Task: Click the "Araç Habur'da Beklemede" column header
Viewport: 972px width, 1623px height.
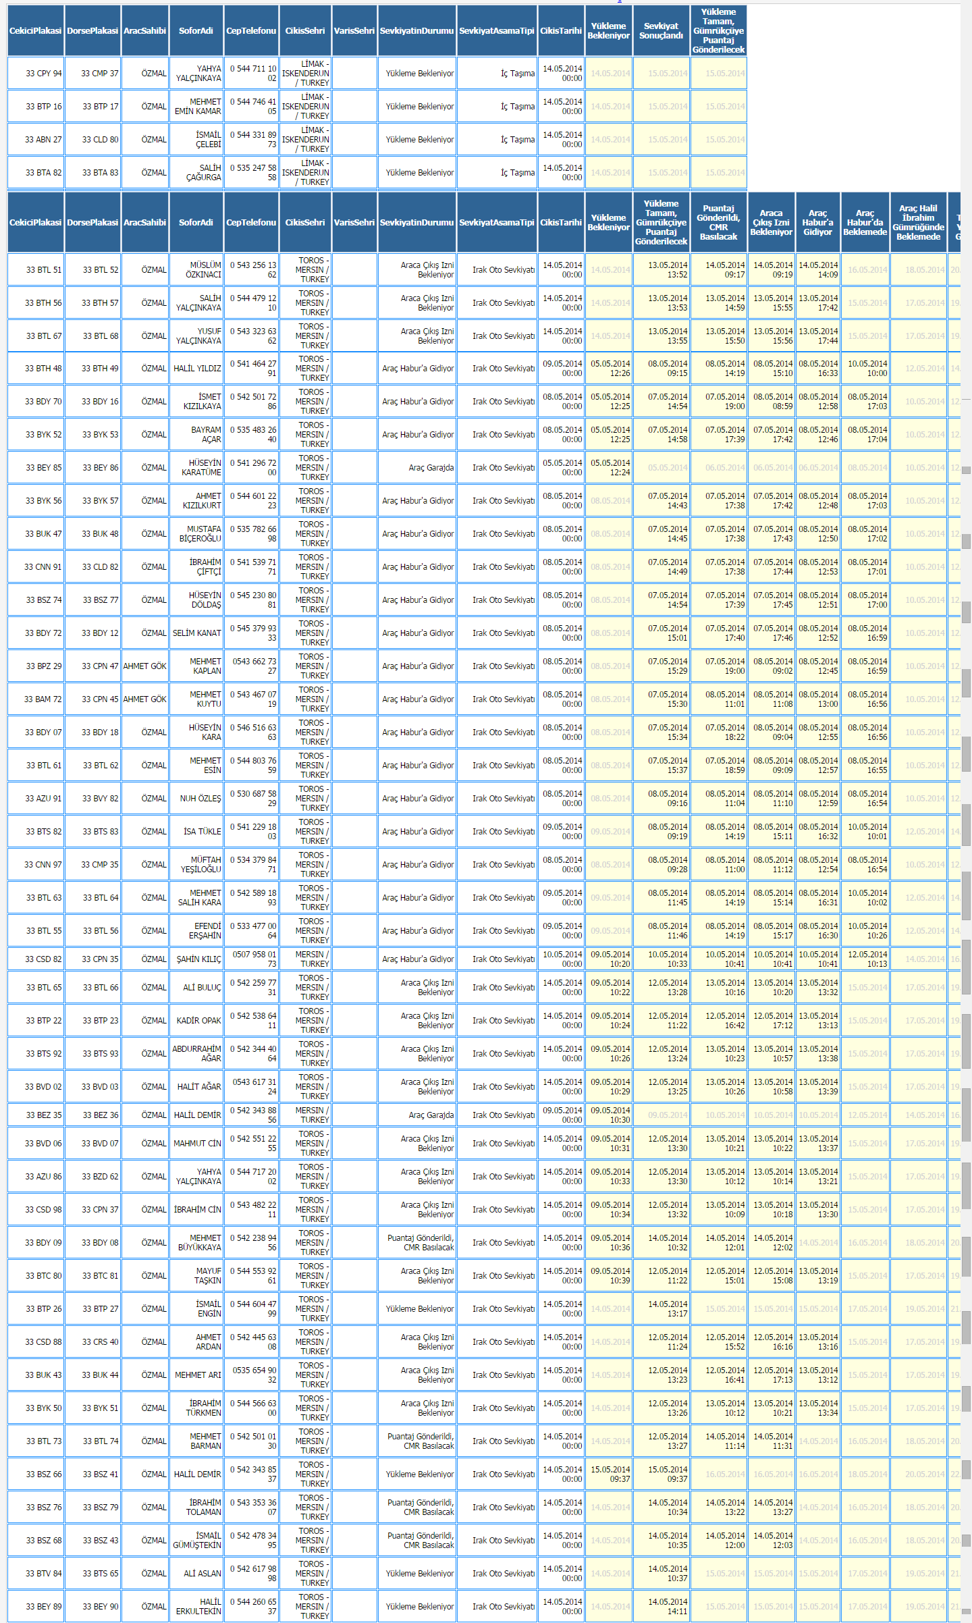Action: tap(865, 223)
